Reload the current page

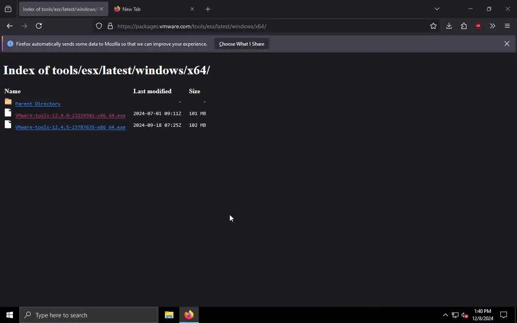pos(39,26)
